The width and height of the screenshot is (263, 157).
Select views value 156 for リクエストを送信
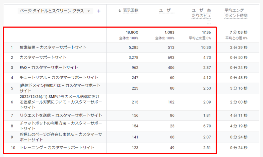135,116
